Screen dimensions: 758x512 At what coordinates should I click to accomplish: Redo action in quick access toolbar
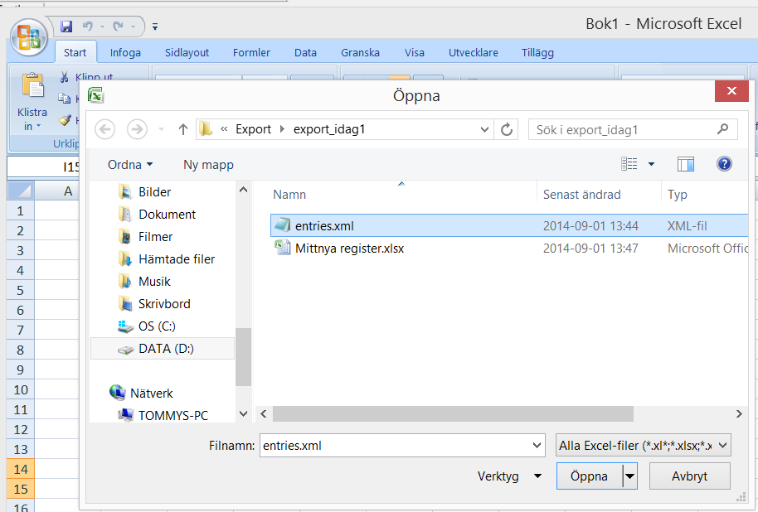click(x=119, y=26)
